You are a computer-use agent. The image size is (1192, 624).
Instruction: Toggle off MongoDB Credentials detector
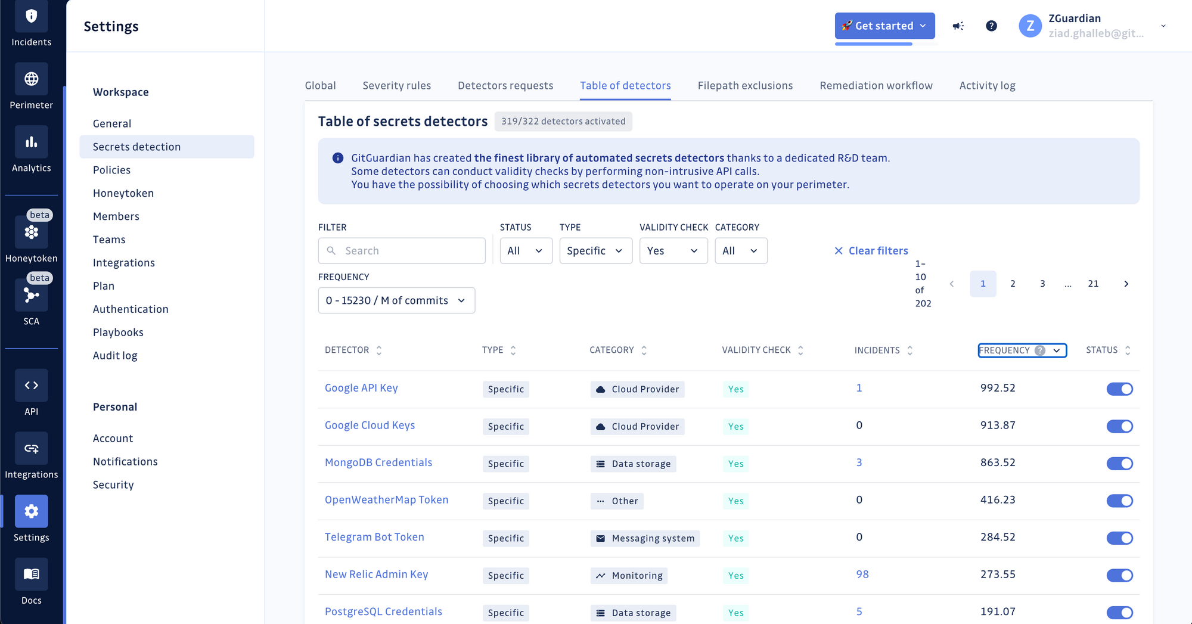tap(1119, 464)
